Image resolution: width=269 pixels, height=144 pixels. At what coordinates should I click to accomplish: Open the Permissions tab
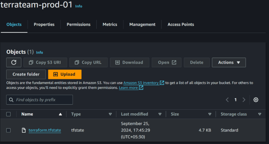click(x=78, y=25)
